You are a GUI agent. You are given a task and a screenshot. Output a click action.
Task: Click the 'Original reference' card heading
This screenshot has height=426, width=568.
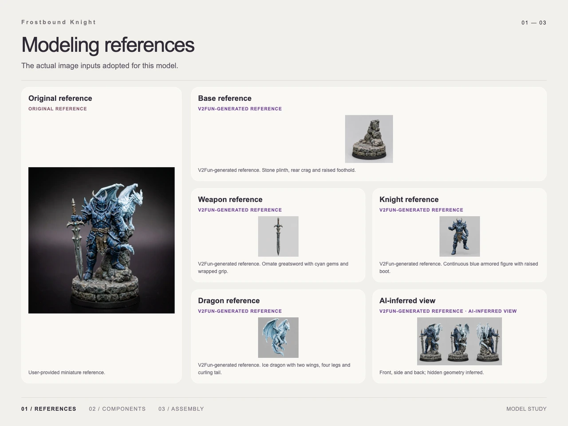60,99
